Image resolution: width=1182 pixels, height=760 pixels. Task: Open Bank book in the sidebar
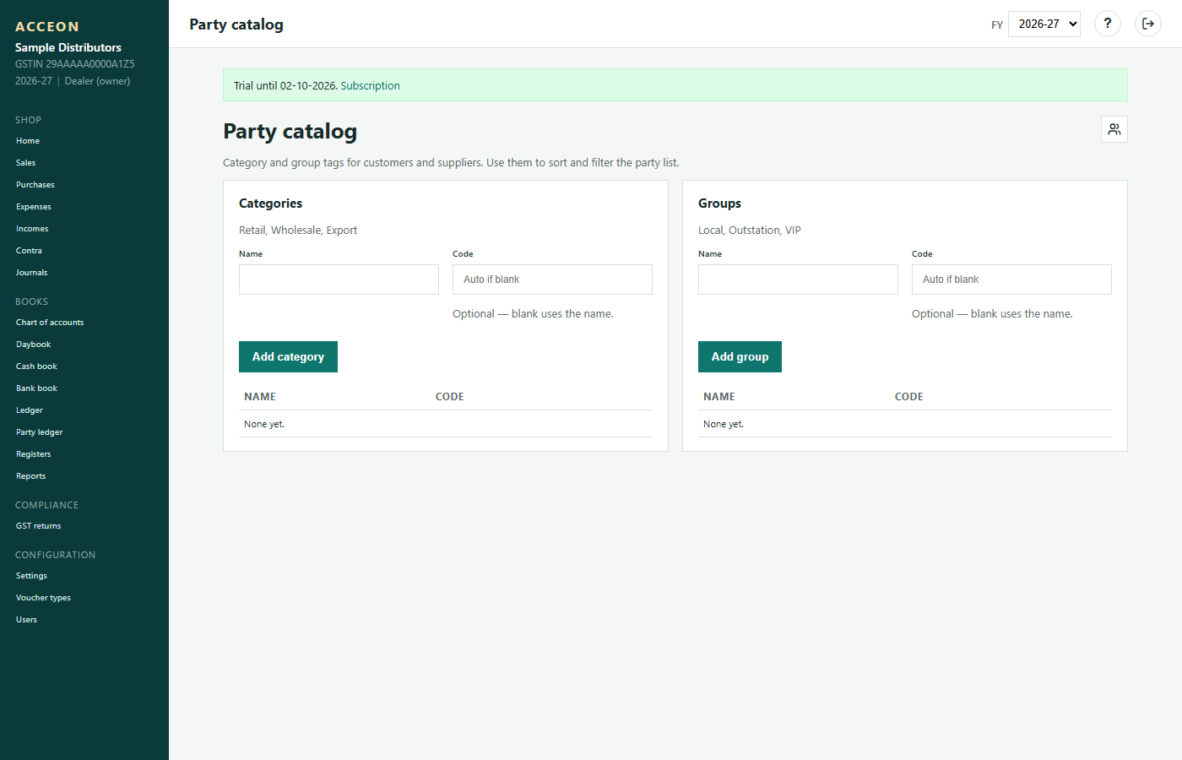tap(36, 388)
